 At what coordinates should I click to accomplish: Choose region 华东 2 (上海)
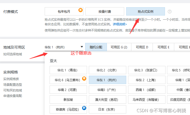[x=147, y=80]
